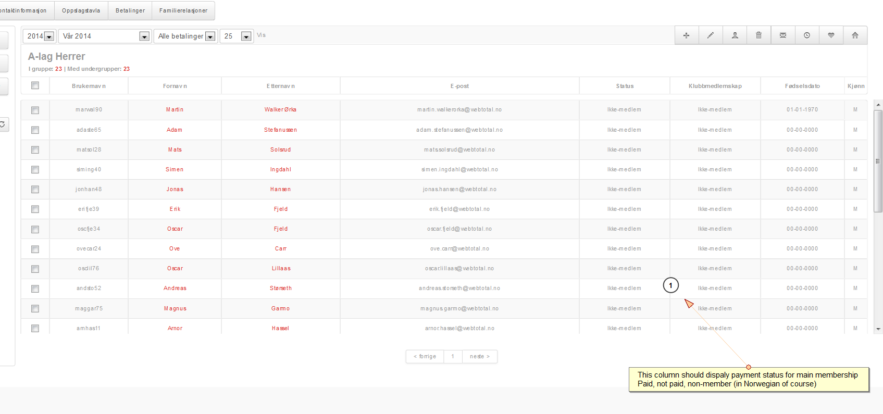
Task: Switch to the Oppslagstavla tab
Action: click(x=81, y=10)
